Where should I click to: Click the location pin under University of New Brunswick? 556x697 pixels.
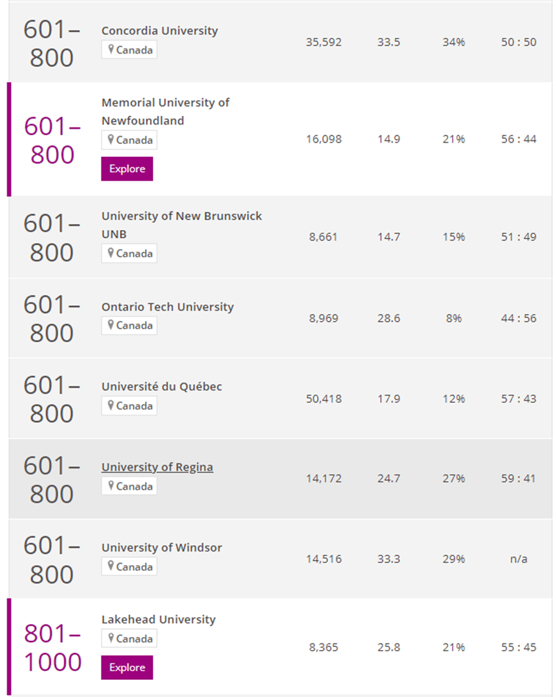point(111,253)
